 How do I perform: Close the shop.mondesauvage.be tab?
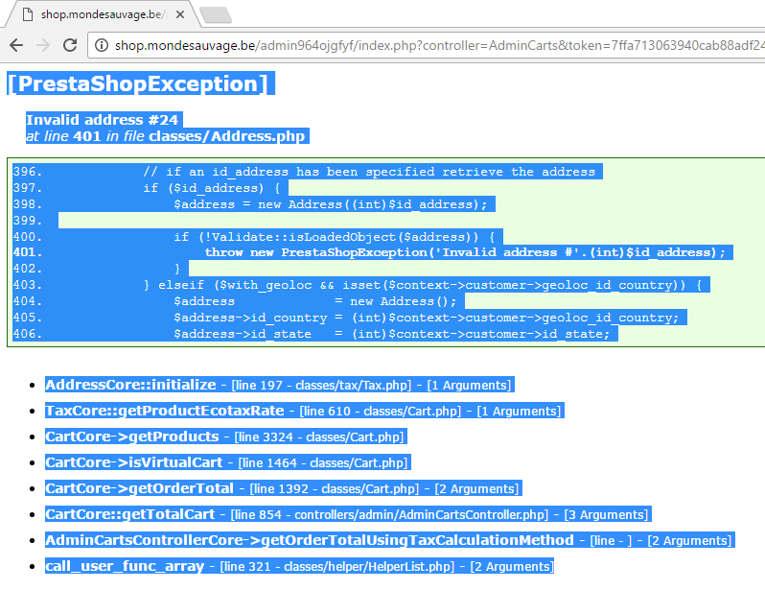coord(180,14)
